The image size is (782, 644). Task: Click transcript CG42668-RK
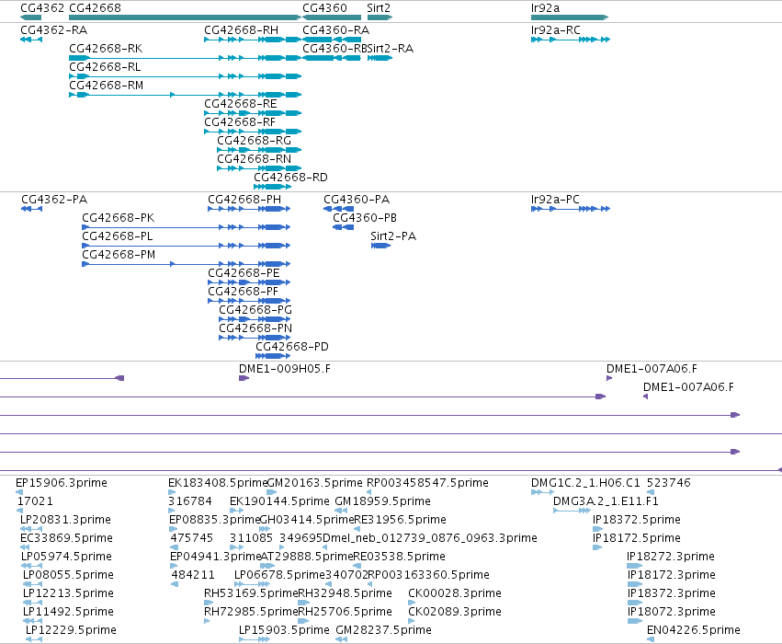[x=106, y=49]
